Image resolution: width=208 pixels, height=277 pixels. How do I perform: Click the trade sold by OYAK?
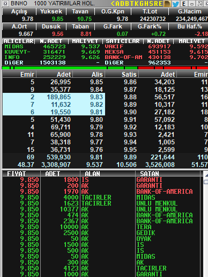(x=101, y=239)
